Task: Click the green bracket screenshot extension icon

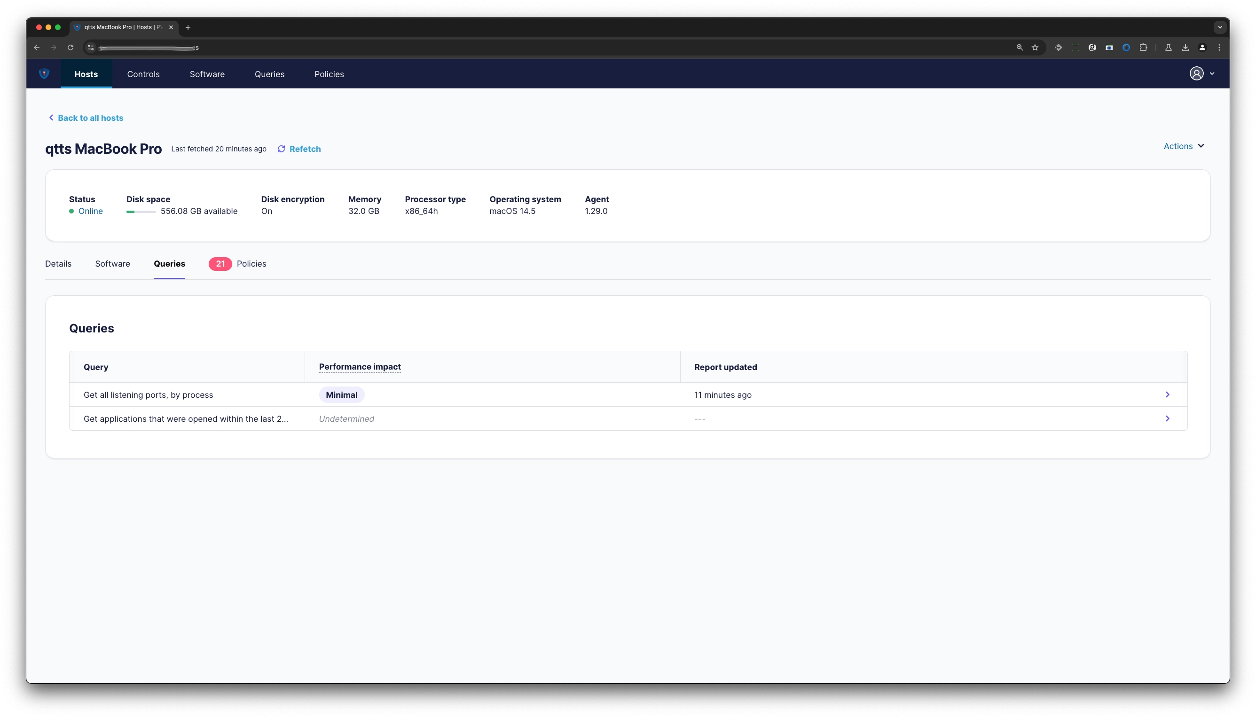Action: pyautogui.click(x=1075, y=47)
